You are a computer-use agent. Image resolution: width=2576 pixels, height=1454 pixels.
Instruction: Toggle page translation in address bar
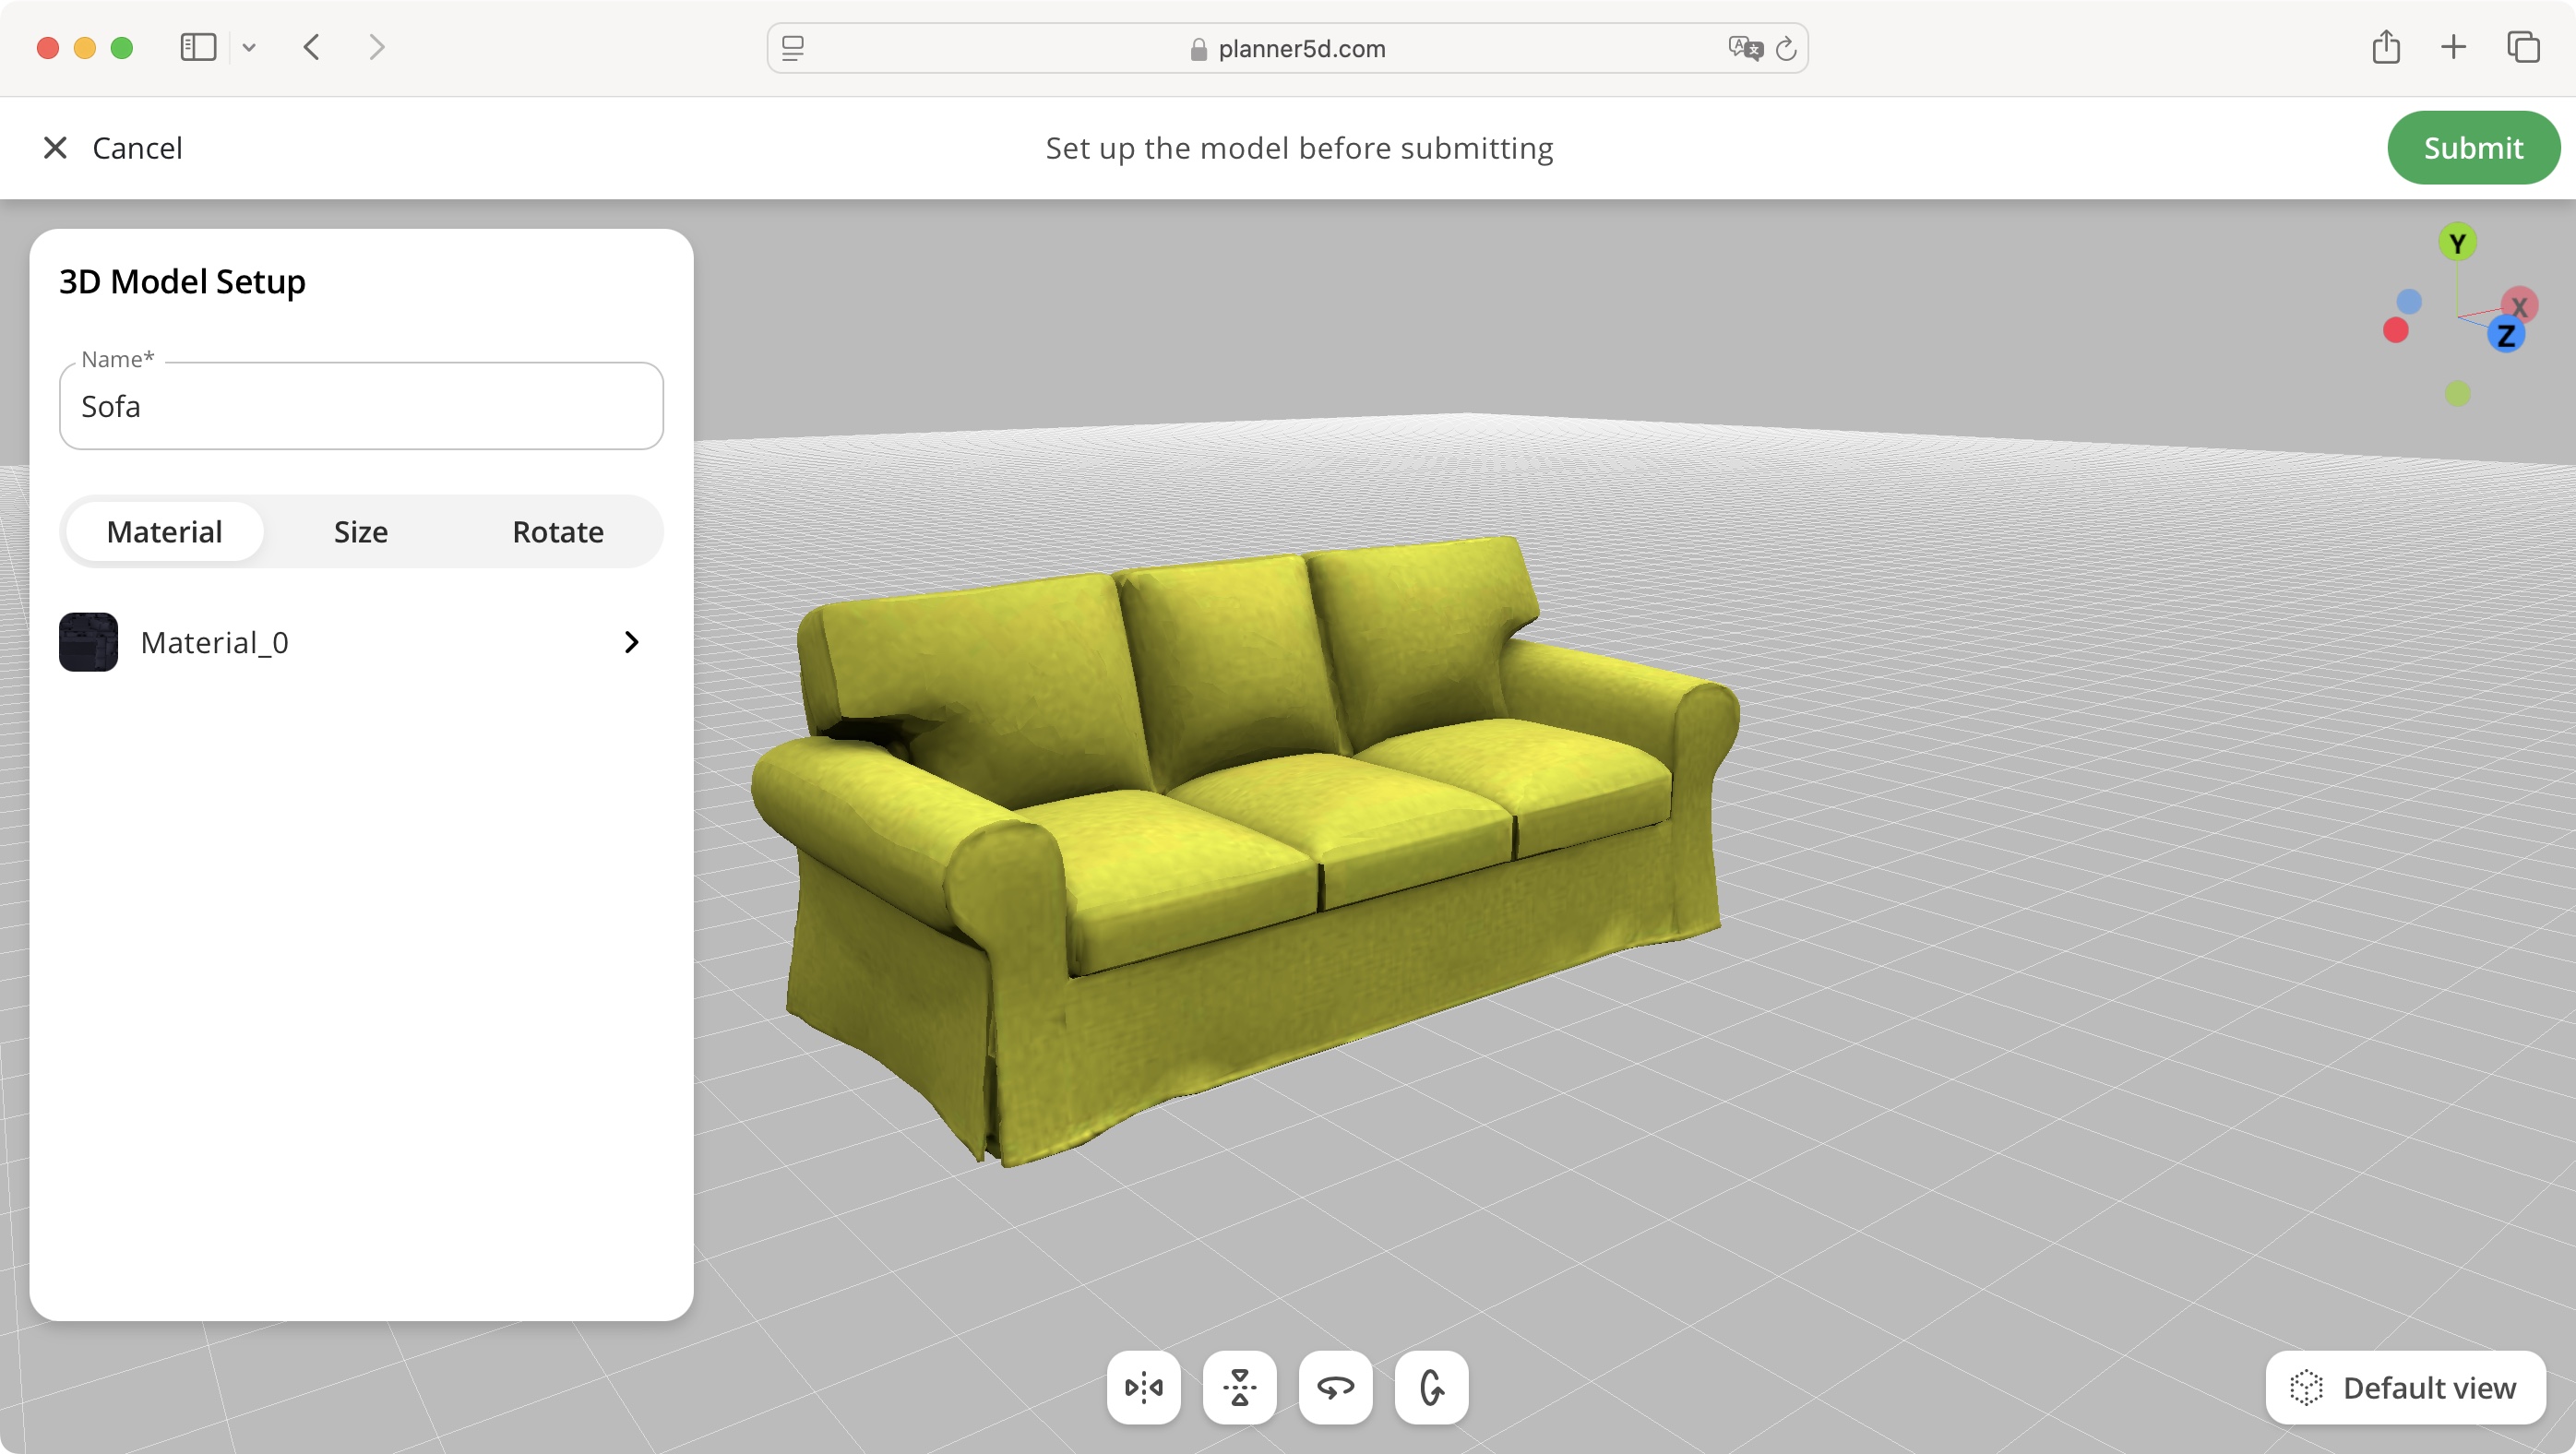(1744, 48)
